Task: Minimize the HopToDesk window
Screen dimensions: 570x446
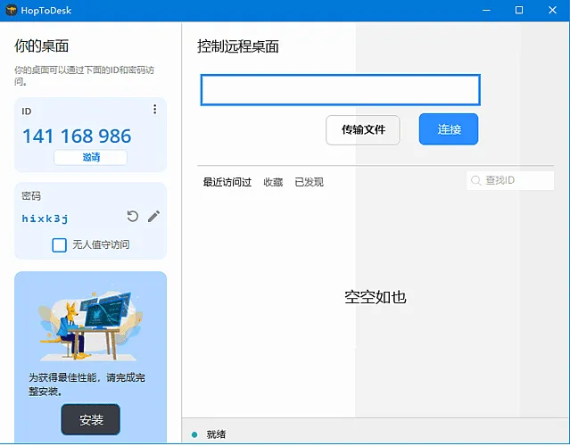Action: pos(486,10)
